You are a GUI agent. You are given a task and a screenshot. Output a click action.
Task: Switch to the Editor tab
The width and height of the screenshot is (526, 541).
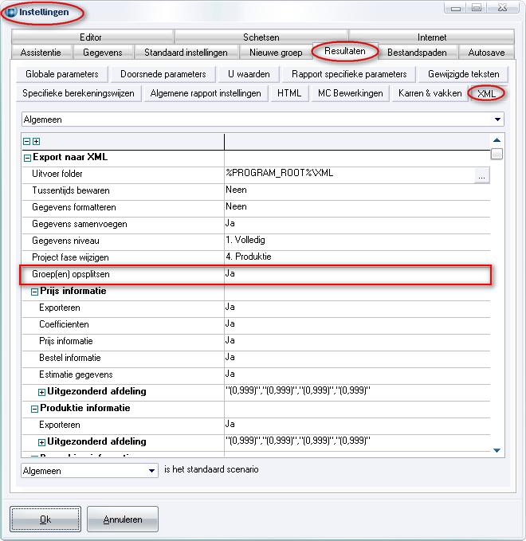[91, 37]
